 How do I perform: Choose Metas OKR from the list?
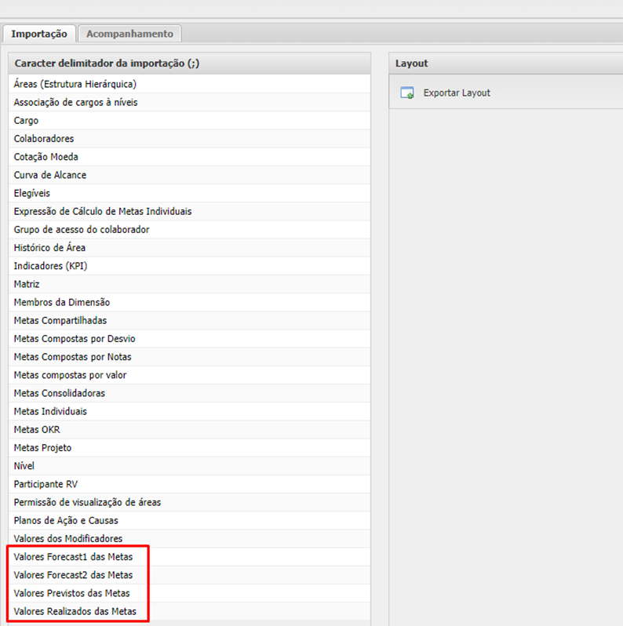(x=37, y=429)
